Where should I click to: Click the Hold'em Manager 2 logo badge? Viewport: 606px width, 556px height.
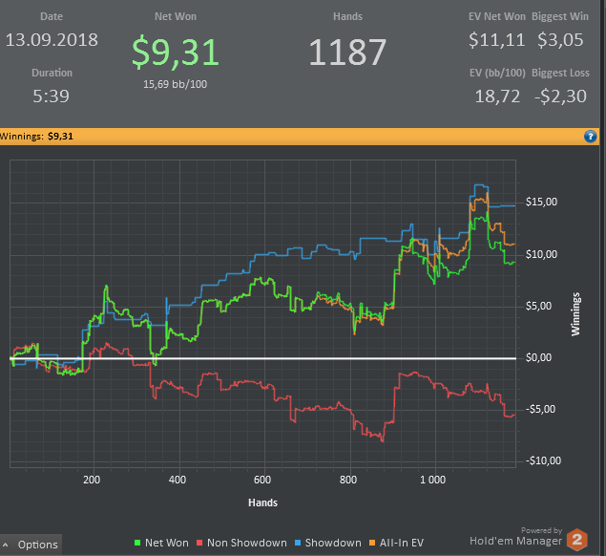click(577, 539)
